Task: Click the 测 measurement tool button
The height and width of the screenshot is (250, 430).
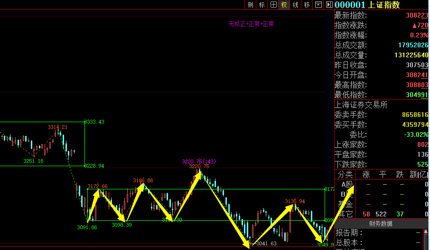Action: (x=251, y=5)
